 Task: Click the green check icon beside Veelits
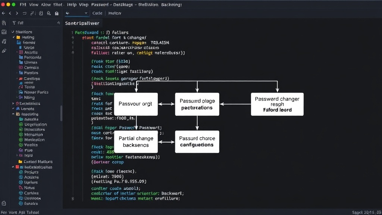click(21, 145)
